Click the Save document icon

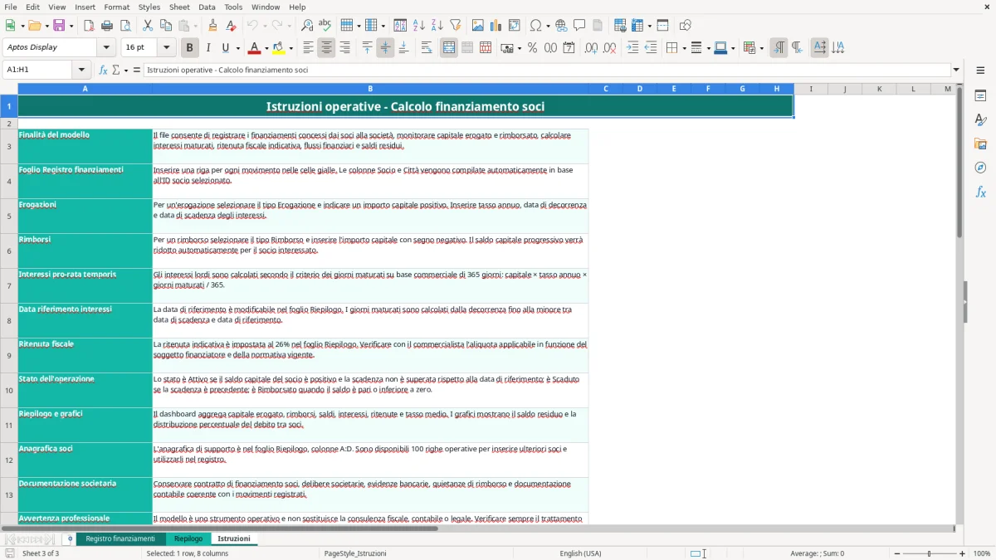click(61, 26)
